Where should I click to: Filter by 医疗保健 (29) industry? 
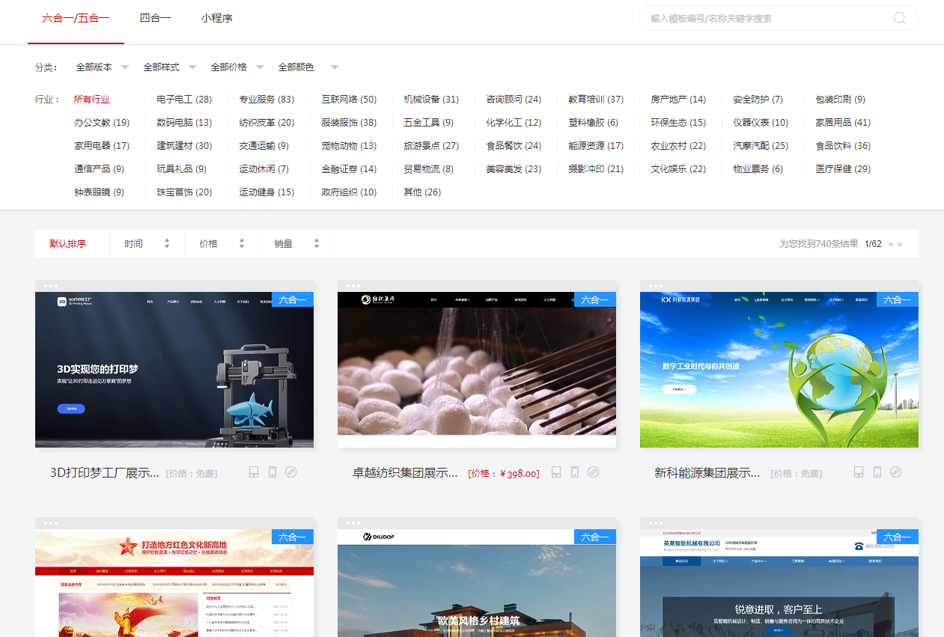click(843, 168)
